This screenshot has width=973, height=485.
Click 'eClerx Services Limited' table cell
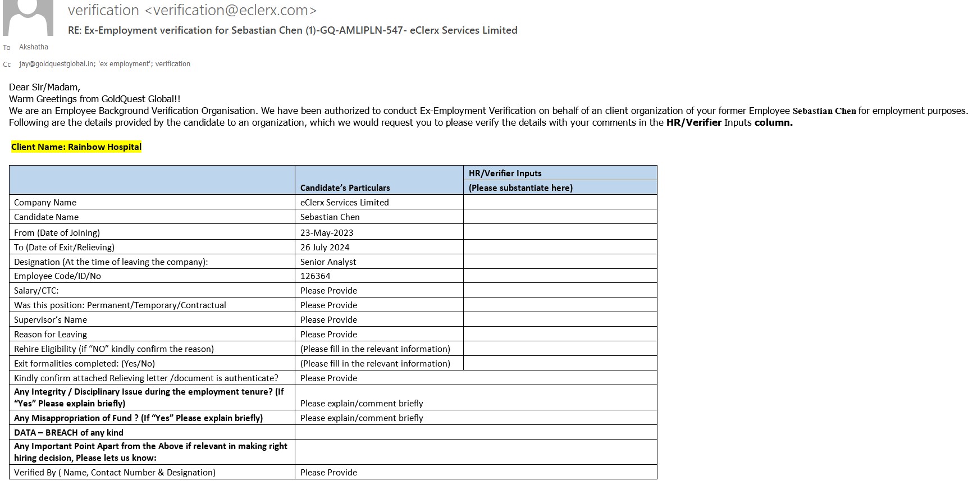345,202
